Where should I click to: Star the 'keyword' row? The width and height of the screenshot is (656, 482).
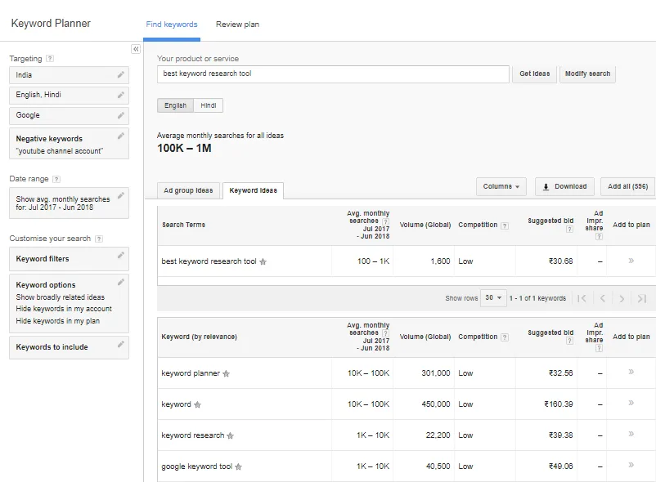(x=197, y=404)
